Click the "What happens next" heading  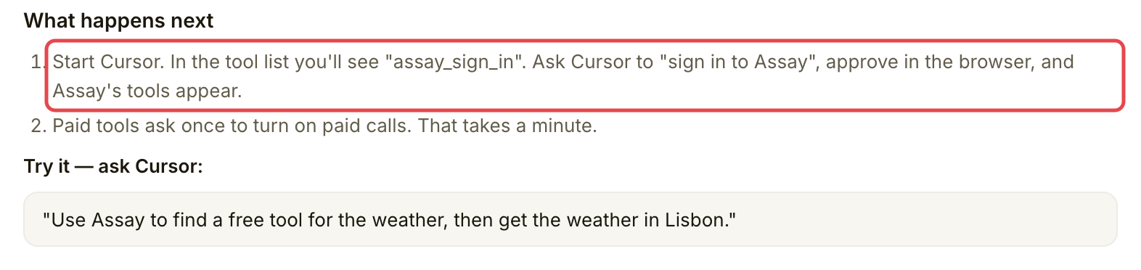pyautogui.click(x=119, y=20)
